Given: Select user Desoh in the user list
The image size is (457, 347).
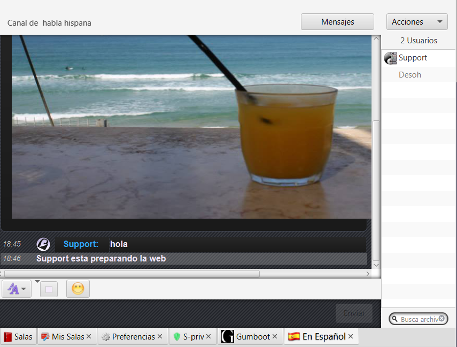Looking at the screenshot, I should click(x=409, y=75).
